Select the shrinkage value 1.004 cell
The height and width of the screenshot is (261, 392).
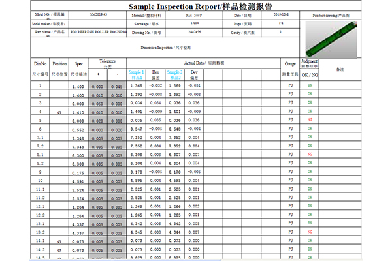pyautogui.click(x=194, y=23)
